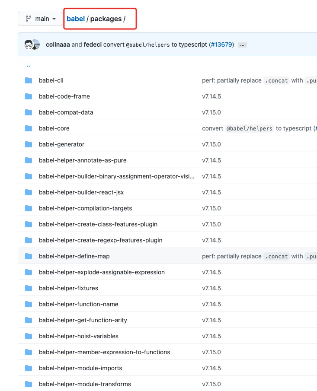Screen dimensions: 317x391
Task: Click folder icon for babel-helper-member-expression-to-functions
Action: click(29, 352)
